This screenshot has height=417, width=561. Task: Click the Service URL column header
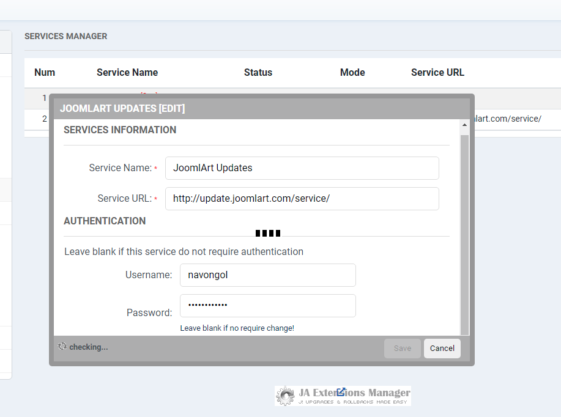(x=437, y=72)
